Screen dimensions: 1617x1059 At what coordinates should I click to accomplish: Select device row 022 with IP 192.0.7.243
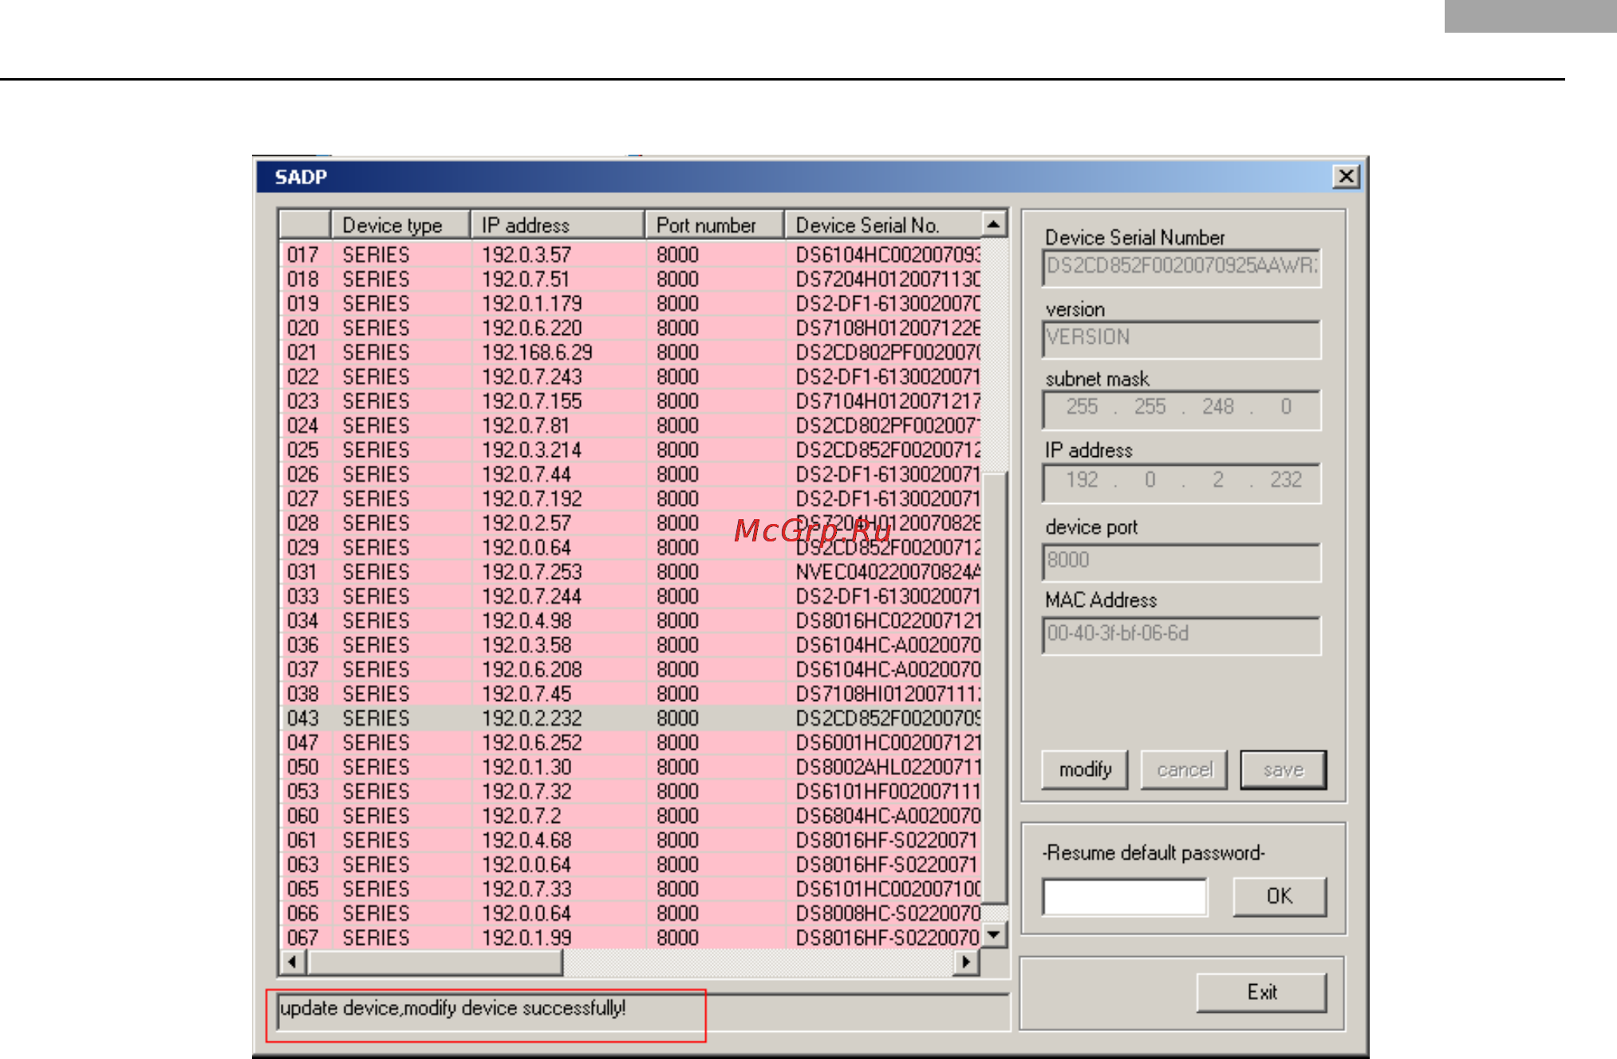630,376
